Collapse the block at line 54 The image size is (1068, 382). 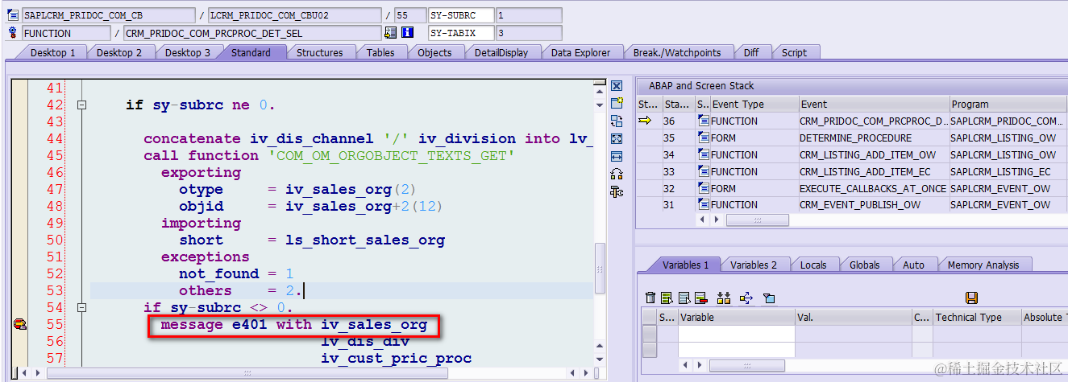pyautogui.click(x=81, y=307)
